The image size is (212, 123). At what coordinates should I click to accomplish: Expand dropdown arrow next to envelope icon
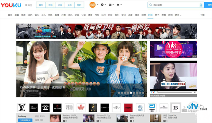(x=113, y=5)
